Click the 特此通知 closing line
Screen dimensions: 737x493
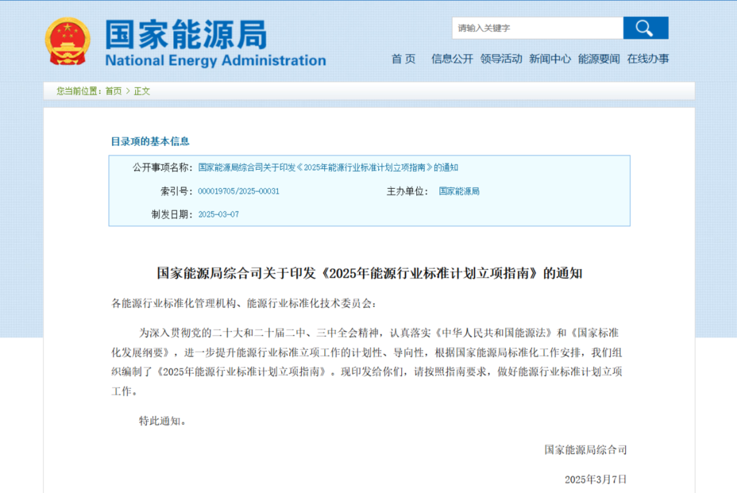pyautogui.click(x=162, y=421)
